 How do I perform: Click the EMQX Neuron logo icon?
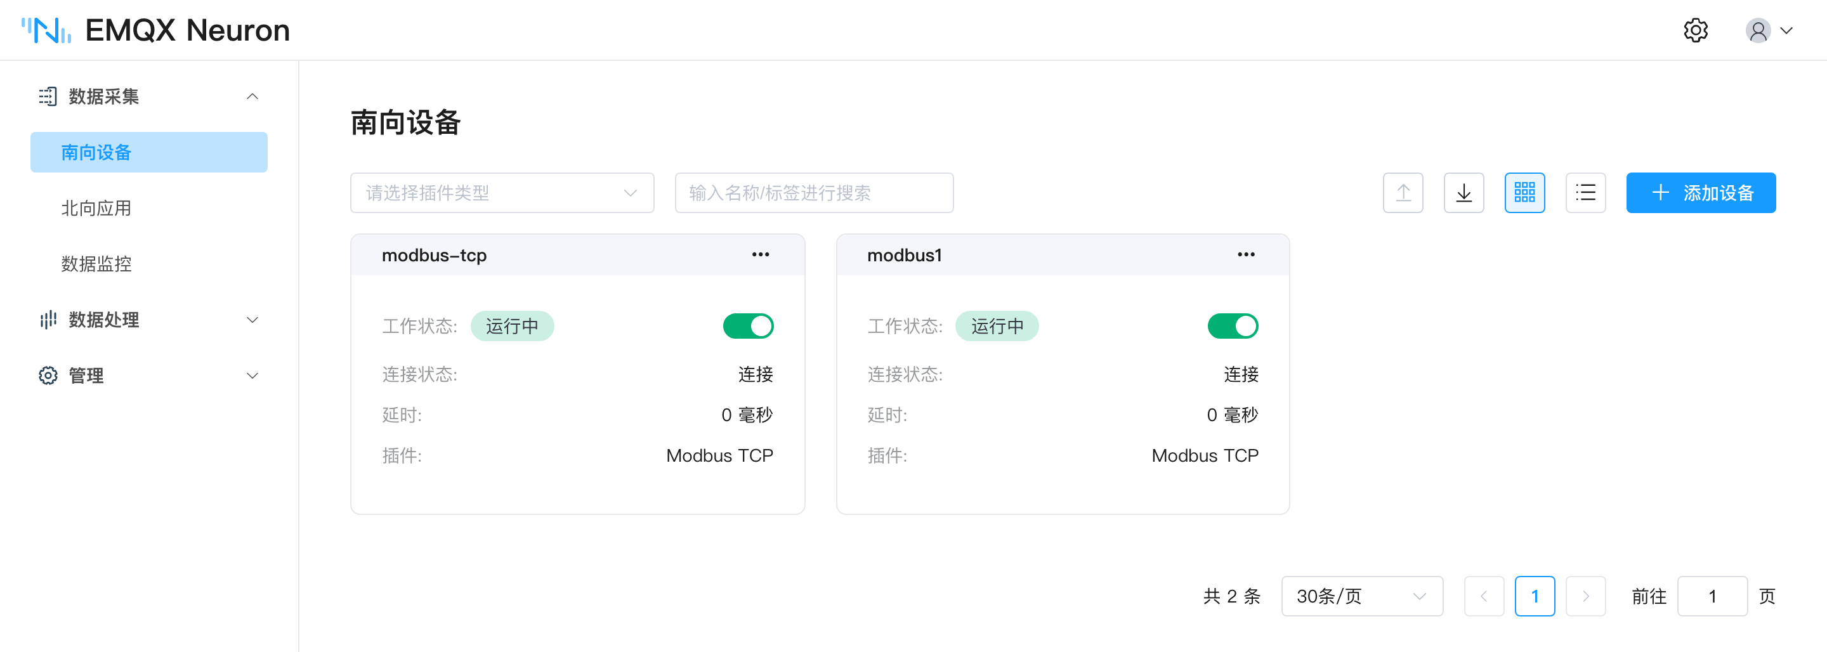[x=46, y=30]
